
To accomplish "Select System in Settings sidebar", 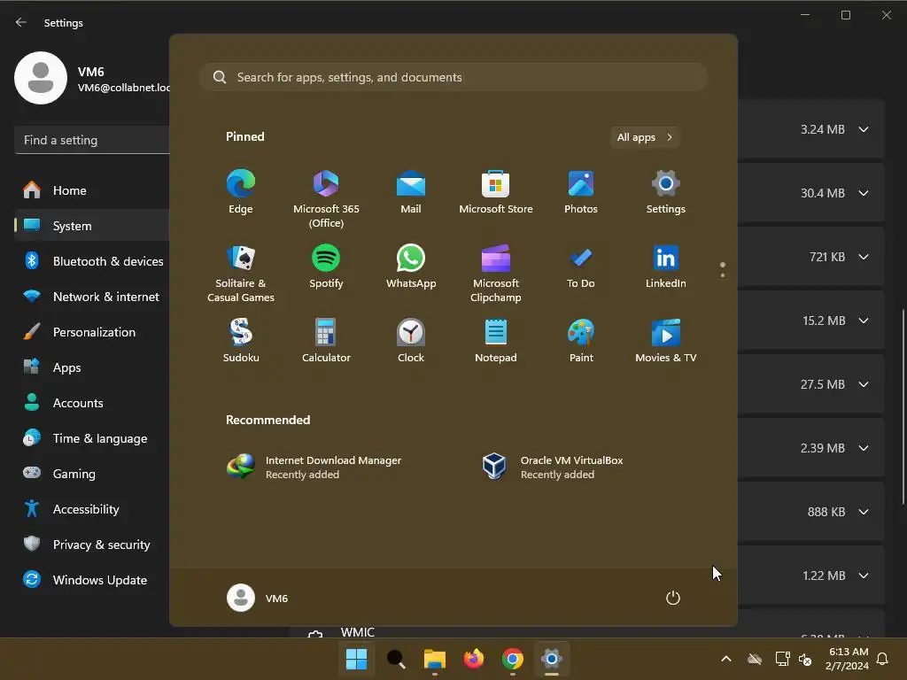I will 92,226.
